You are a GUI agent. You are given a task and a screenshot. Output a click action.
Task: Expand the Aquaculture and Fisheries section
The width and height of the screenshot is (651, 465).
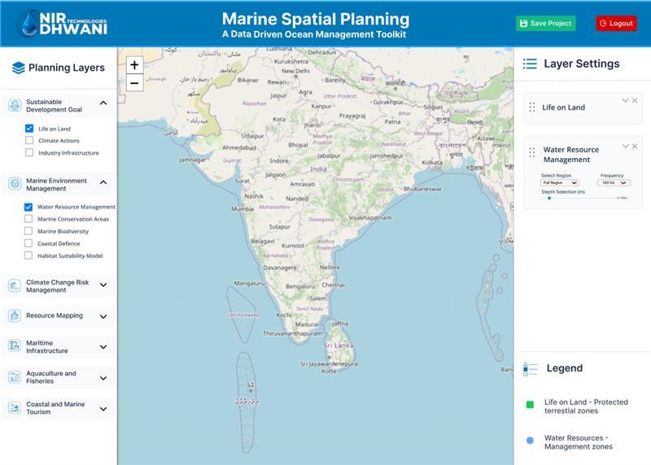[103, 378]
